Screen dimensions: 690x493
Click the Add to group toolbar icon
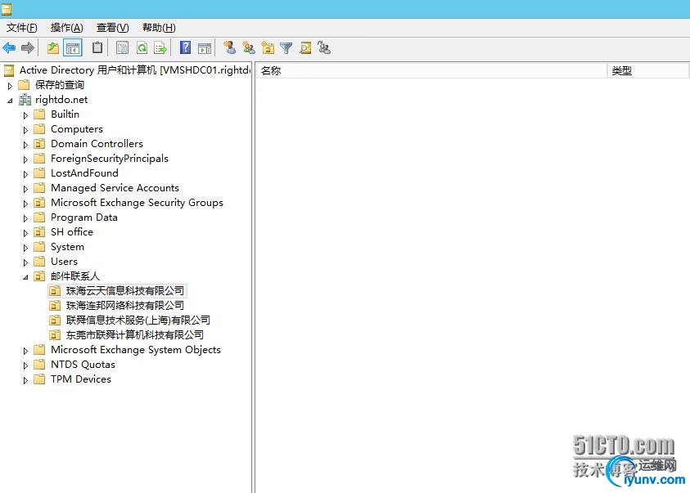(x=324, y=47)
